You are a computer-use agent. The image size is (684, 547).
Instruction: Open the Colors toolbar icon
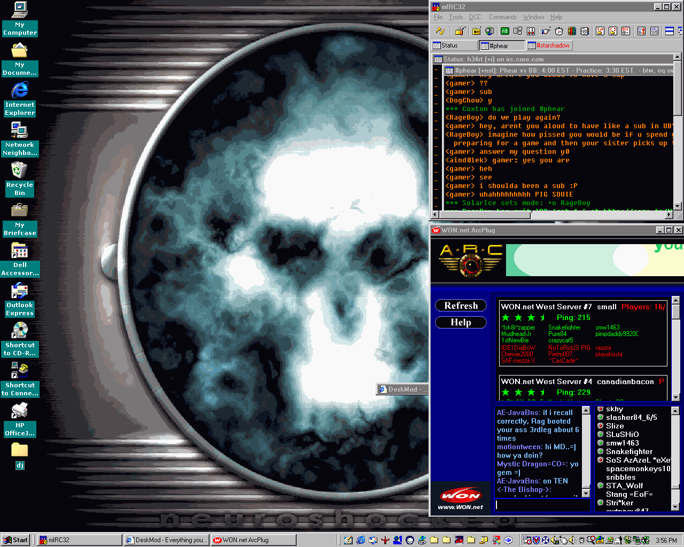572,31
